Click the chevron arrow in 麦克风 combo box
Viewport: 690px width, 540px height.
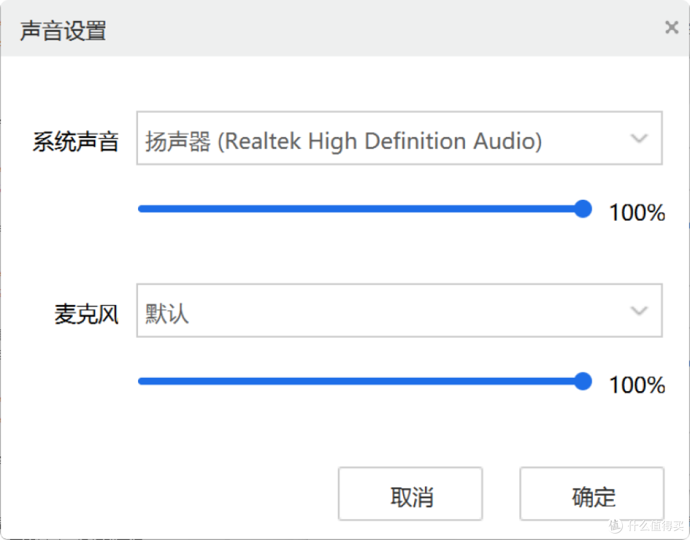click(638, 311)
